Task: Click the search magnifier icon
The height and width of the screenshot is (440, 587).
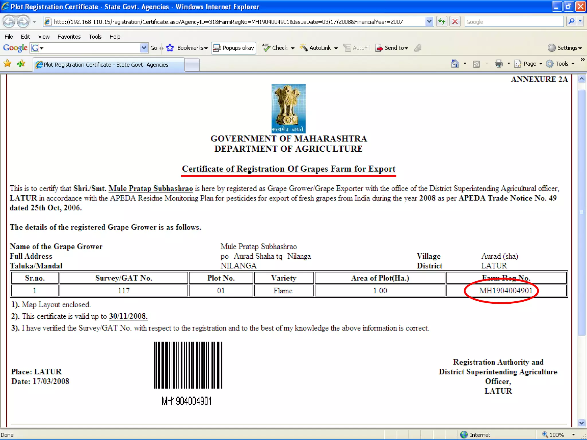Action: 571,22
